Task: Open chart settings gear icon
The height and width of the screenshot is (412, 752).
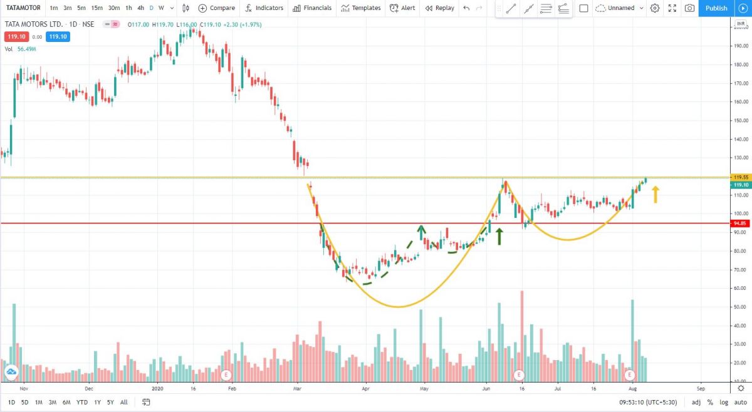Action: tap(655, 8)
